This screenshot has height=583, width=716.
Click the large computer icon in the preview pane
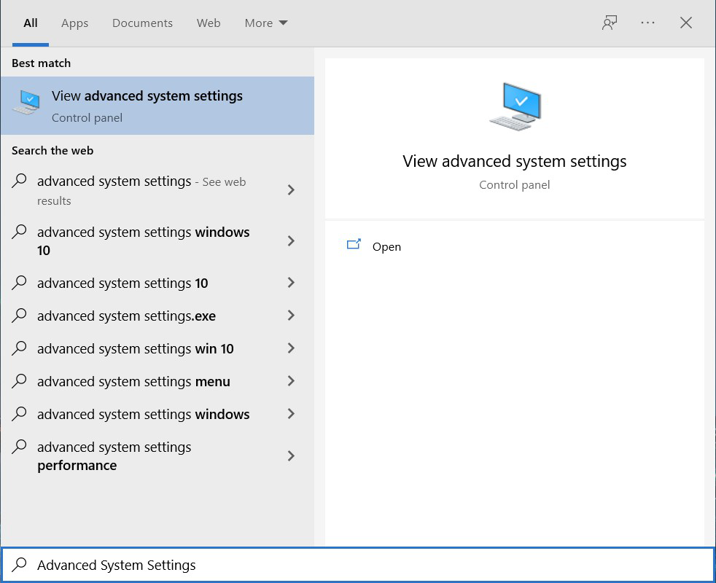[515, 106]
